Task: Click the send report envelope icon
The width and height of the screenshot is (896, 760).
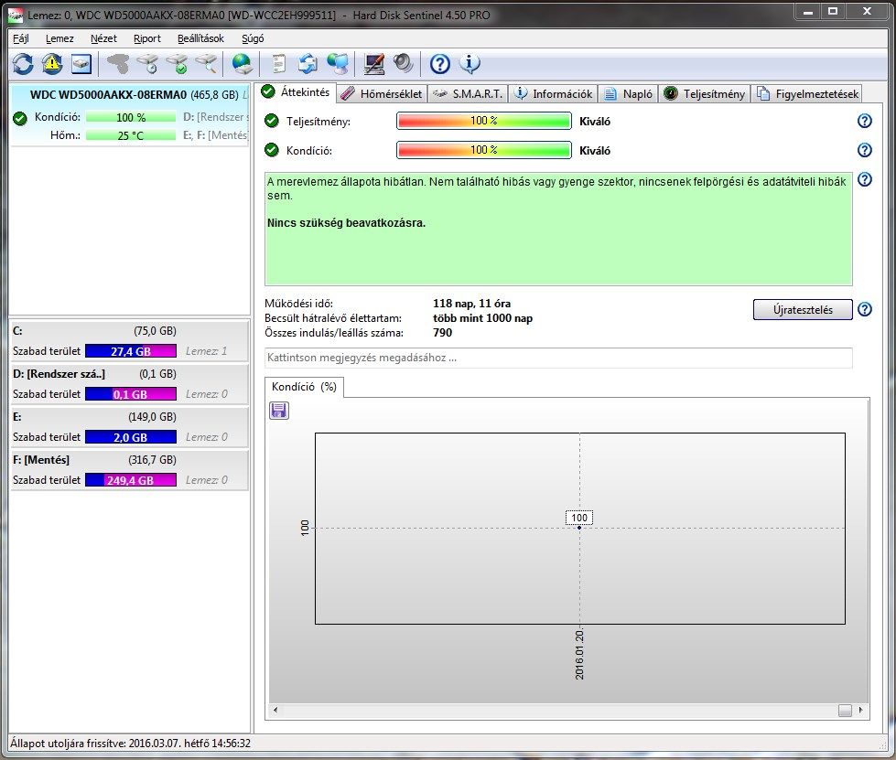Action: click(x=308, y=63)
